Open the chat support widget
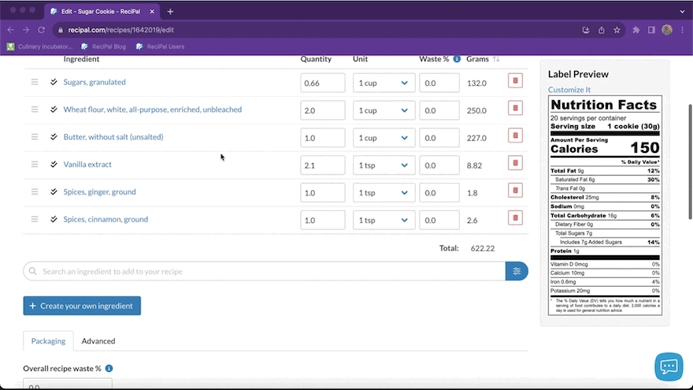Screen dimensions: 693x390 pyautogui.click(x=669, y=366)
